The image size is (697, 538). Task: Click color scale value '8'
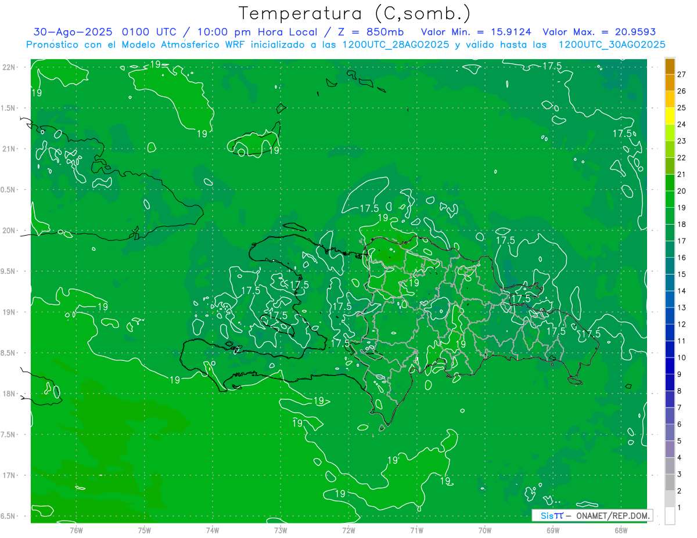[x=679, y=391]
